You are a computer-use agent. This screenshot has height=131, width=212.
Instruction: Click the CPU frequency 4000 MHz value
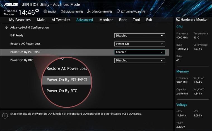click(182, 38)
